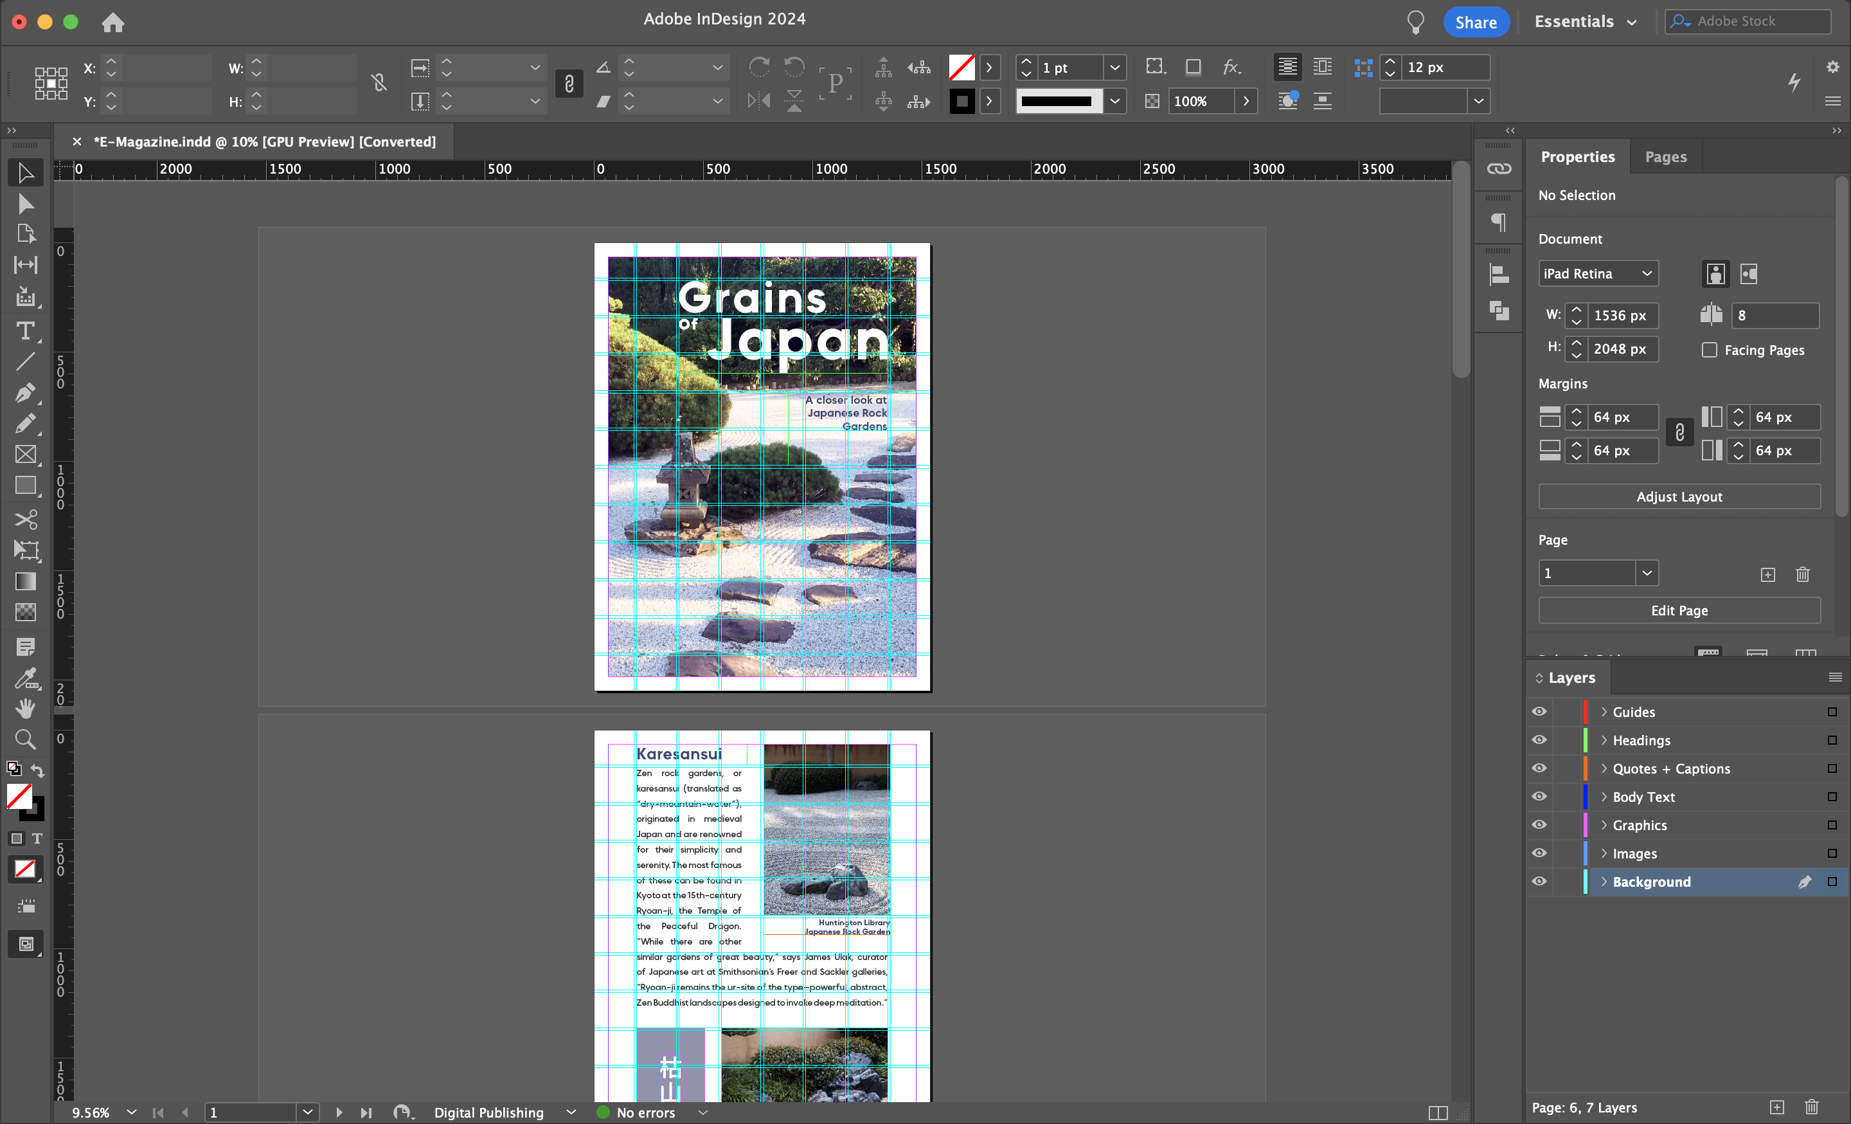This screenshot has width=1851, height=1124.
Task: Select the Selection tool
Action: 26,174
